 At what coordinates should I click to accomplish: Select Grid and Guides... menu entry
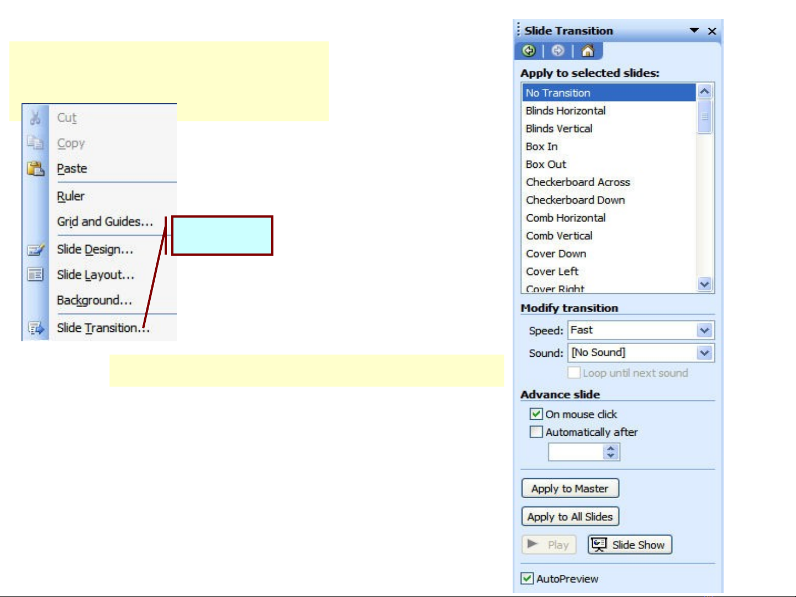pos(105,221)
